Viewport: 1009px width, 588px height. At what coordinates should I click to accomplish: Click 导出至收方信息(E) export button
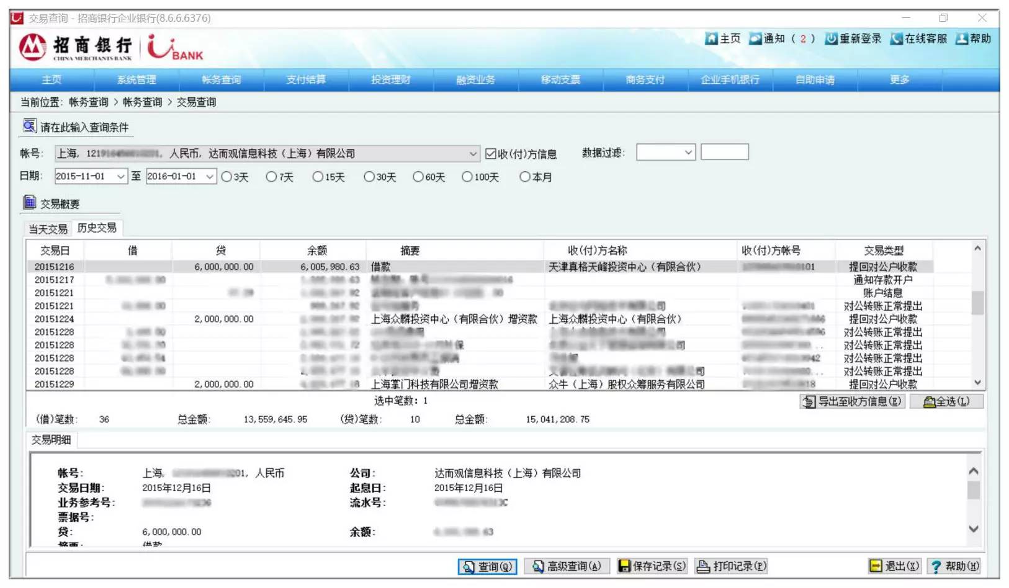[853, 401]
